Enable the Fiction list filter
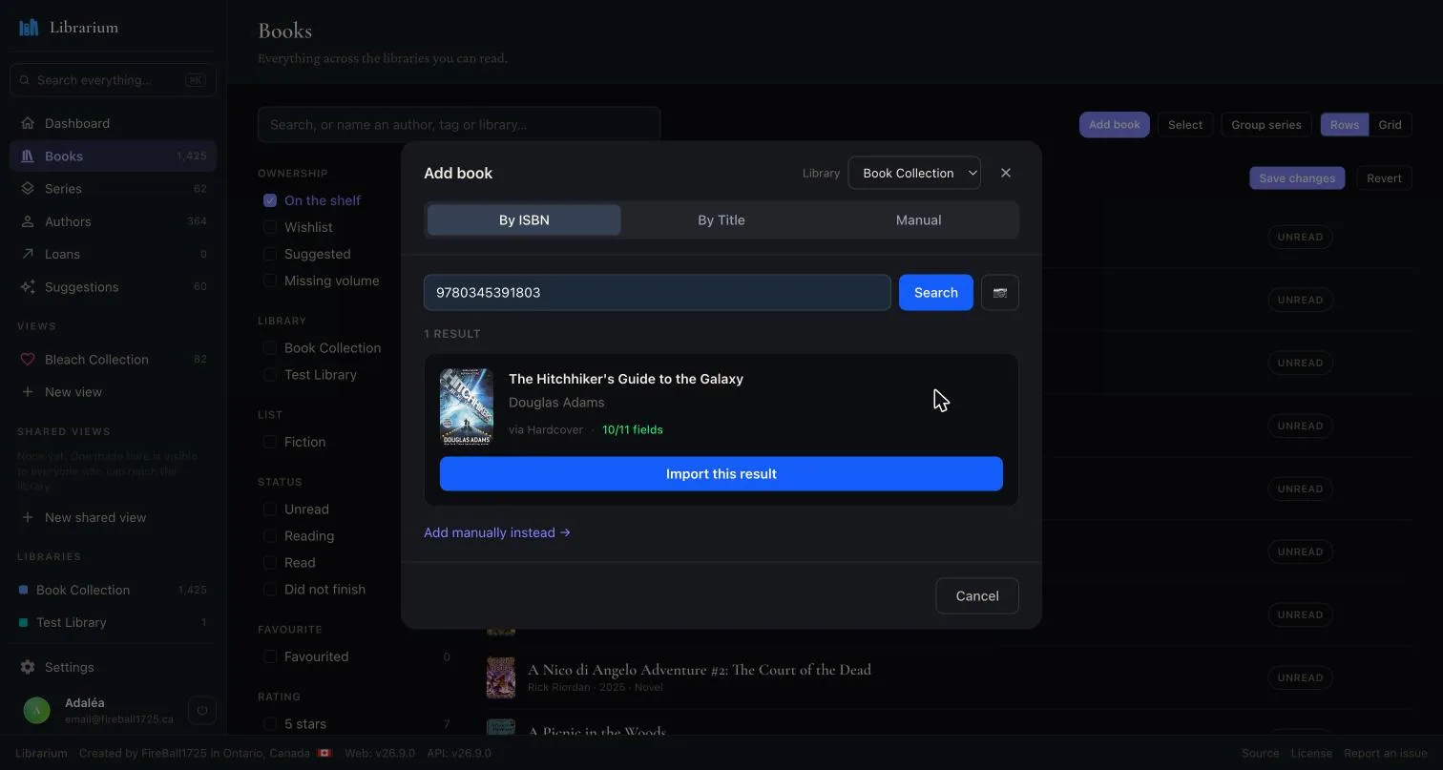Screen dimensions: 1443x770 pyautogui.click(x=270, y=442)
